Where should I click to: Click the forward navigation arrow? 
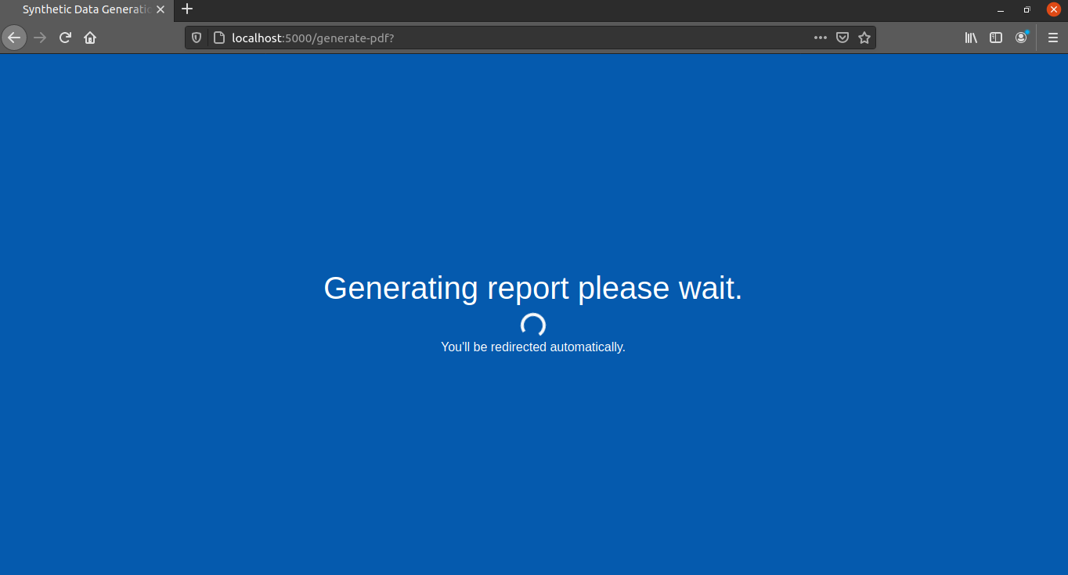(40, 38)
